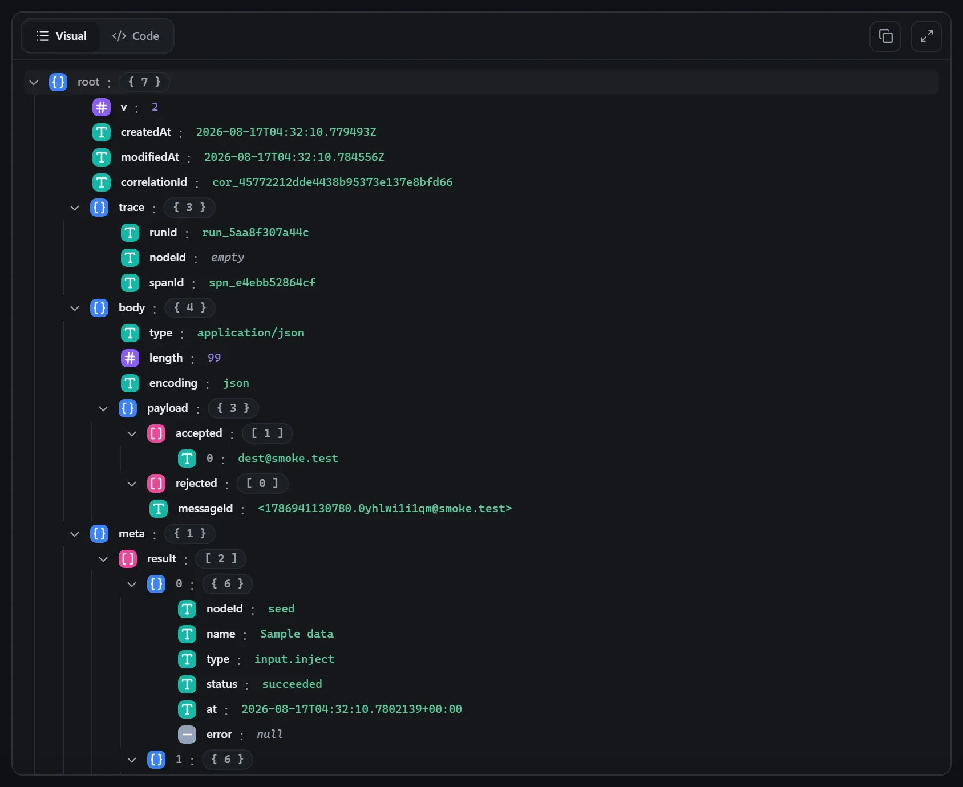Screen dimensions: 963x787
Task: Click the text icon beside createdAt
Action: coord(102,132)
